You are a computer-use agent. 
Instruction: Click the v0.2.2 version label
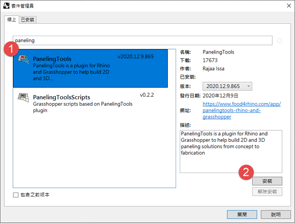click(x=147, y=95)
